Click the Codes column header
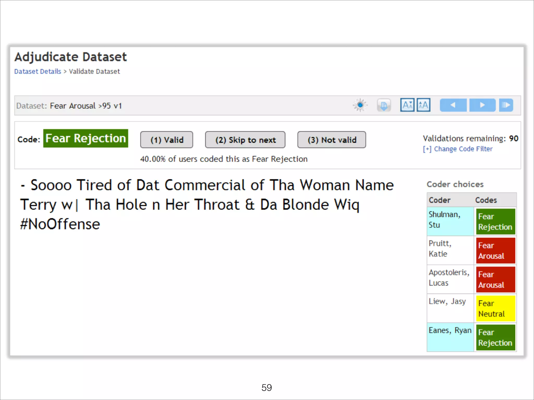 point(486,200)
